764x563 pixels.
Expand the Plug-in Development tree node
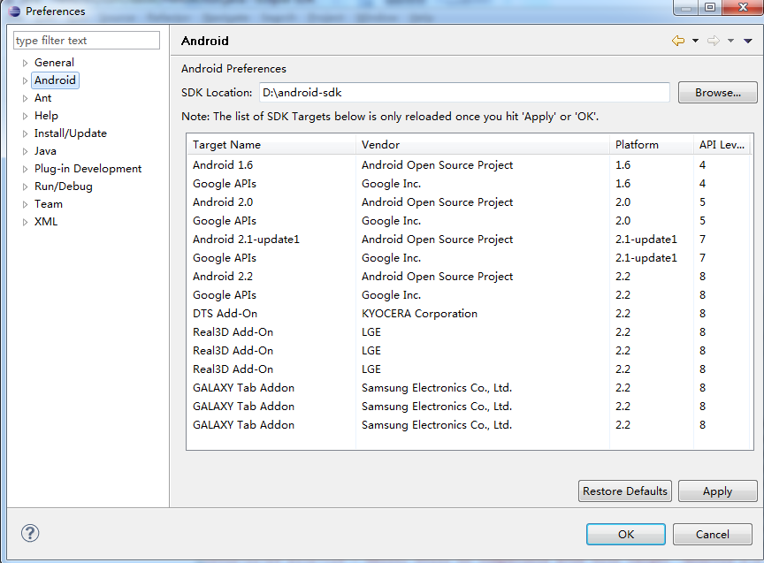pos(25,169)
